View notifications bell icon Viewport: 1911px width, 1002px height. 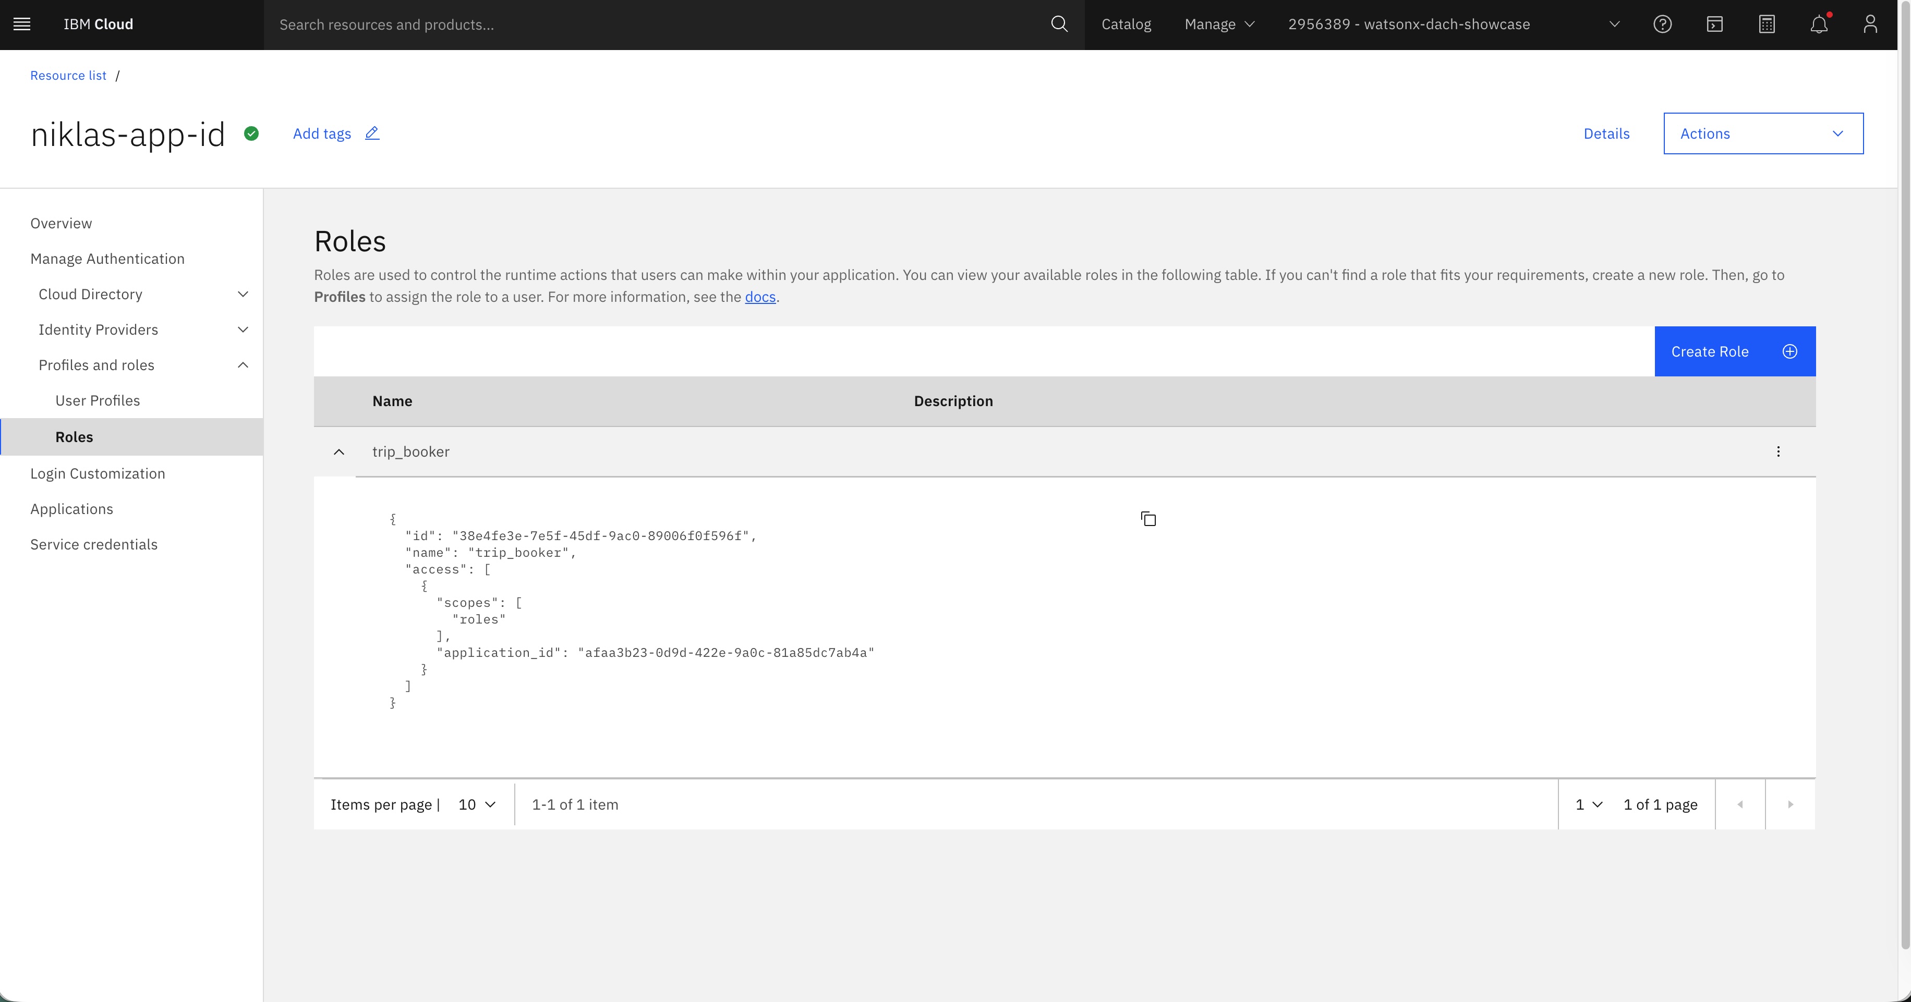tap(1818, 25)
